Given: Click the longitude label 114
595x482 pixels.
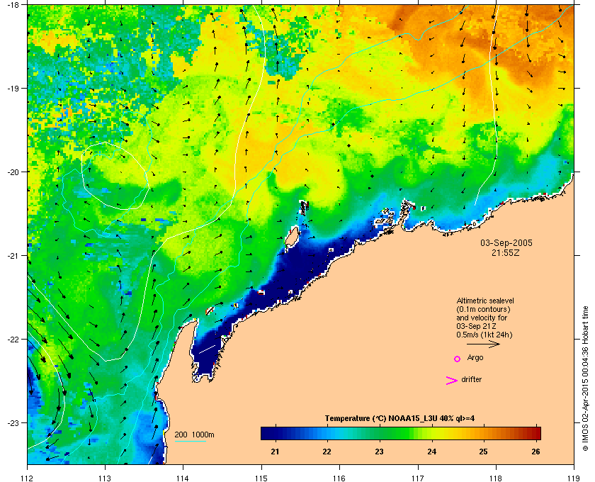Looking at the screenshot, I should click(183, 478).
